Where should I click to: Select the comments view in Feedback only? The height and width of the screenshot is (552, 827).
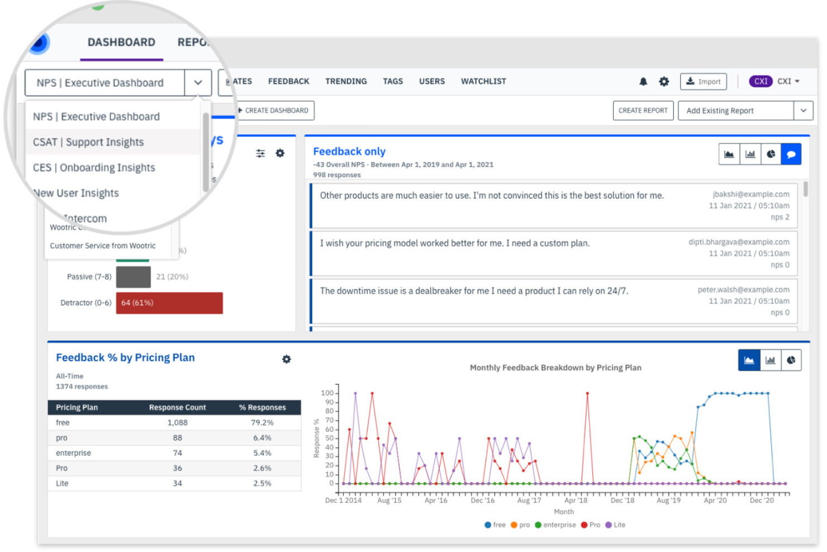coord(791,154)
